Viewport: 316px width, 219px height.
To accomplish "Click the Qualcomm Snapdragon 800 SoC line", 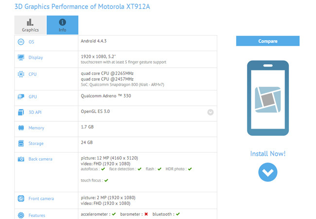I will coord(123,85).
